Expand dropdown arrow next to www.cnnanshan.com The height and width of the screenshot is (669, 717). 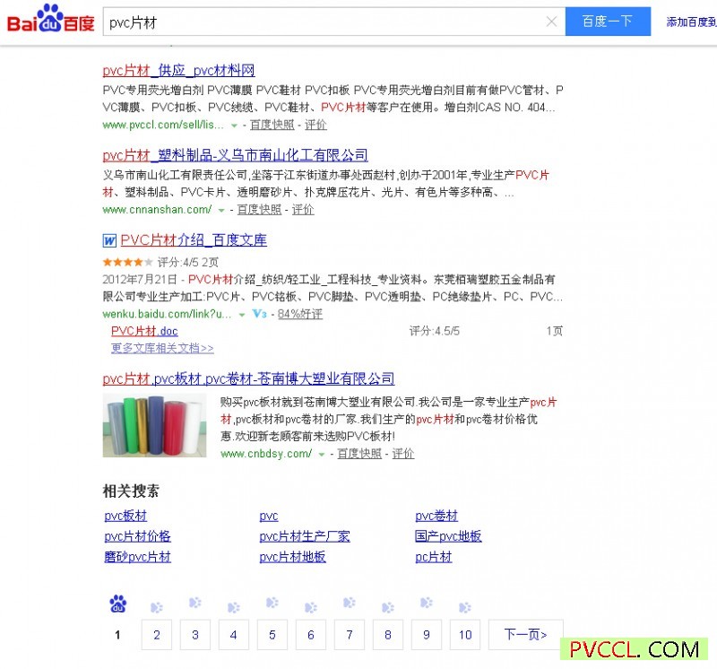221,211
